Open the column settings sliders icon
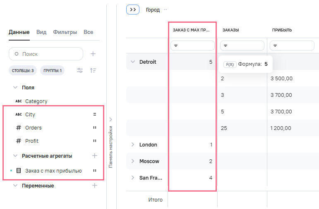 tap(80, 70)
